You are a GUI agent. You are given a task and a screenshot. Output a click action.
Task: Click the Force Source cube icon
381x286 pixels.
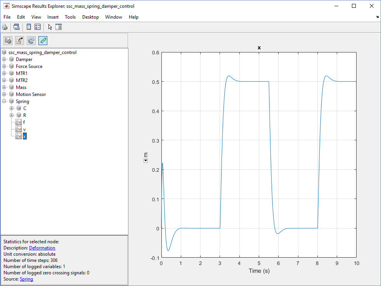11,66
